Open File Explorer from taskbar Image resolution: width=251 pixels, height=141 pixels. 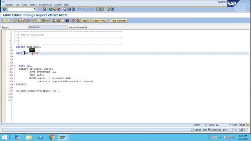click(x=29, y=137)
